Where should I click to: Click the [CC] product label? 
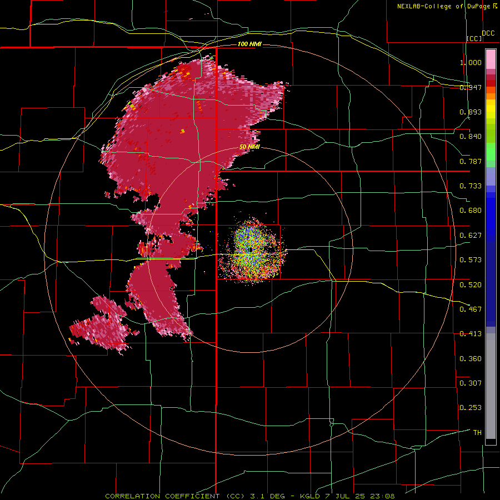pos(474,38)
